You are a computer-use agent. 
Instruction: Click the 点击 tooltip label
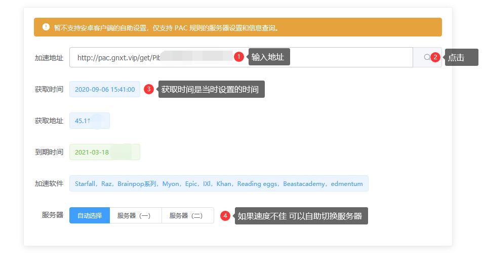click(461, 57)
